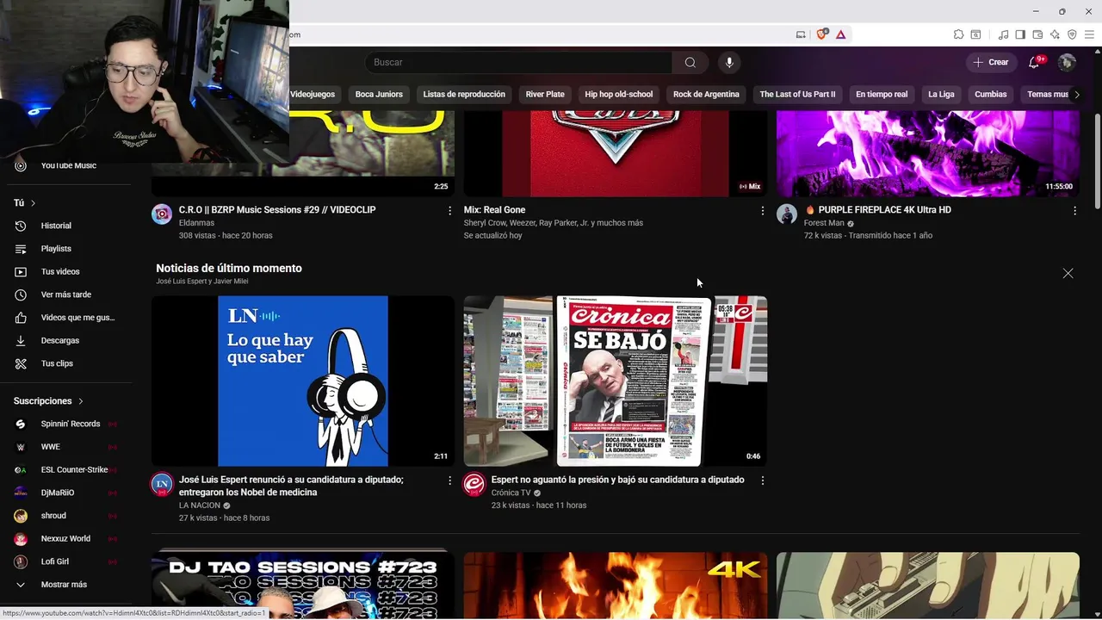Toggle the browser sidebar panel icon
The height and width of the screenshot is (620, 1102).
(x=1020, y=34)
